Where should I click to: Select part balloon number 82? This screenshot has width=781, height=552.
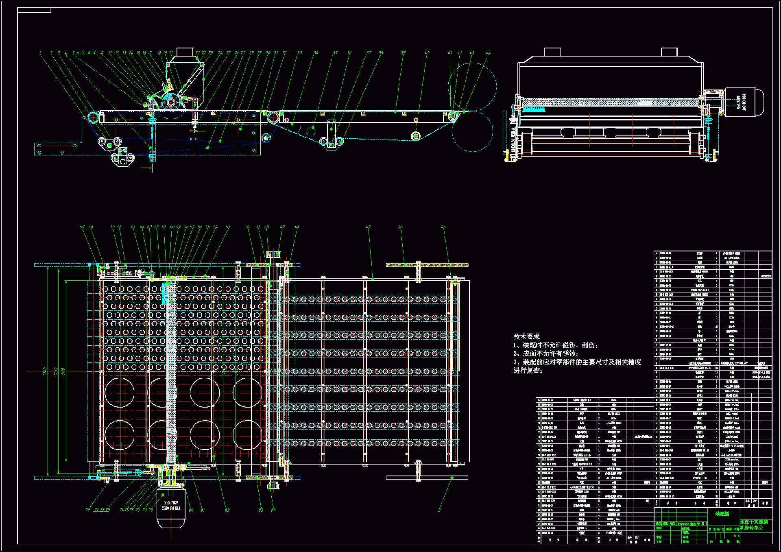[x=227, y=510]
